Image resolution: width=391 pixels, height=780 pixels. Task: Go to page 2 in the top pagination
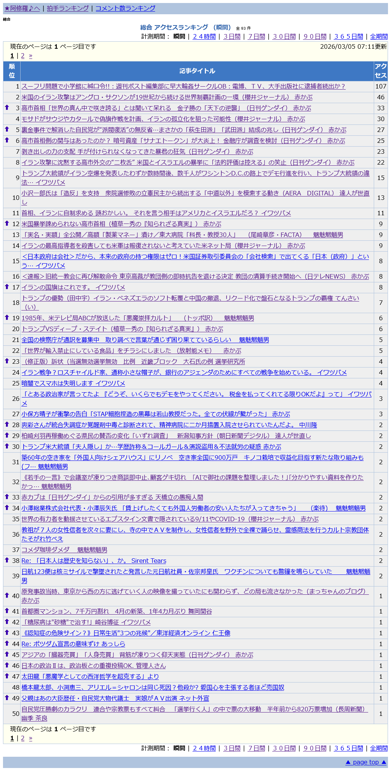22,56
